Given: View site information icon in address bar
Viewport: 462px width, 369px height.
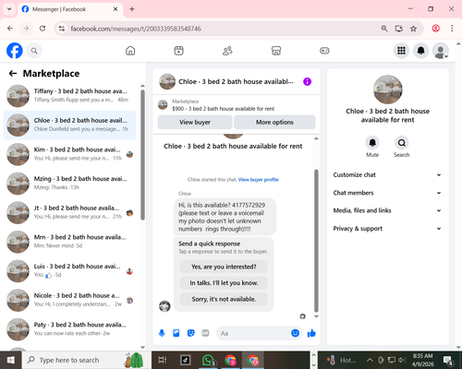Looking at the screenshot, I should [62, 29].
